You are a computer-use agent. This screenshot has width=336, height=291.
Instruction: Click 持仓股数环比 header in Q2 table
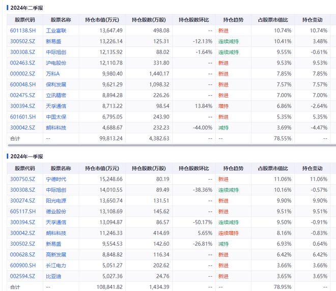(x=194, y=20)
